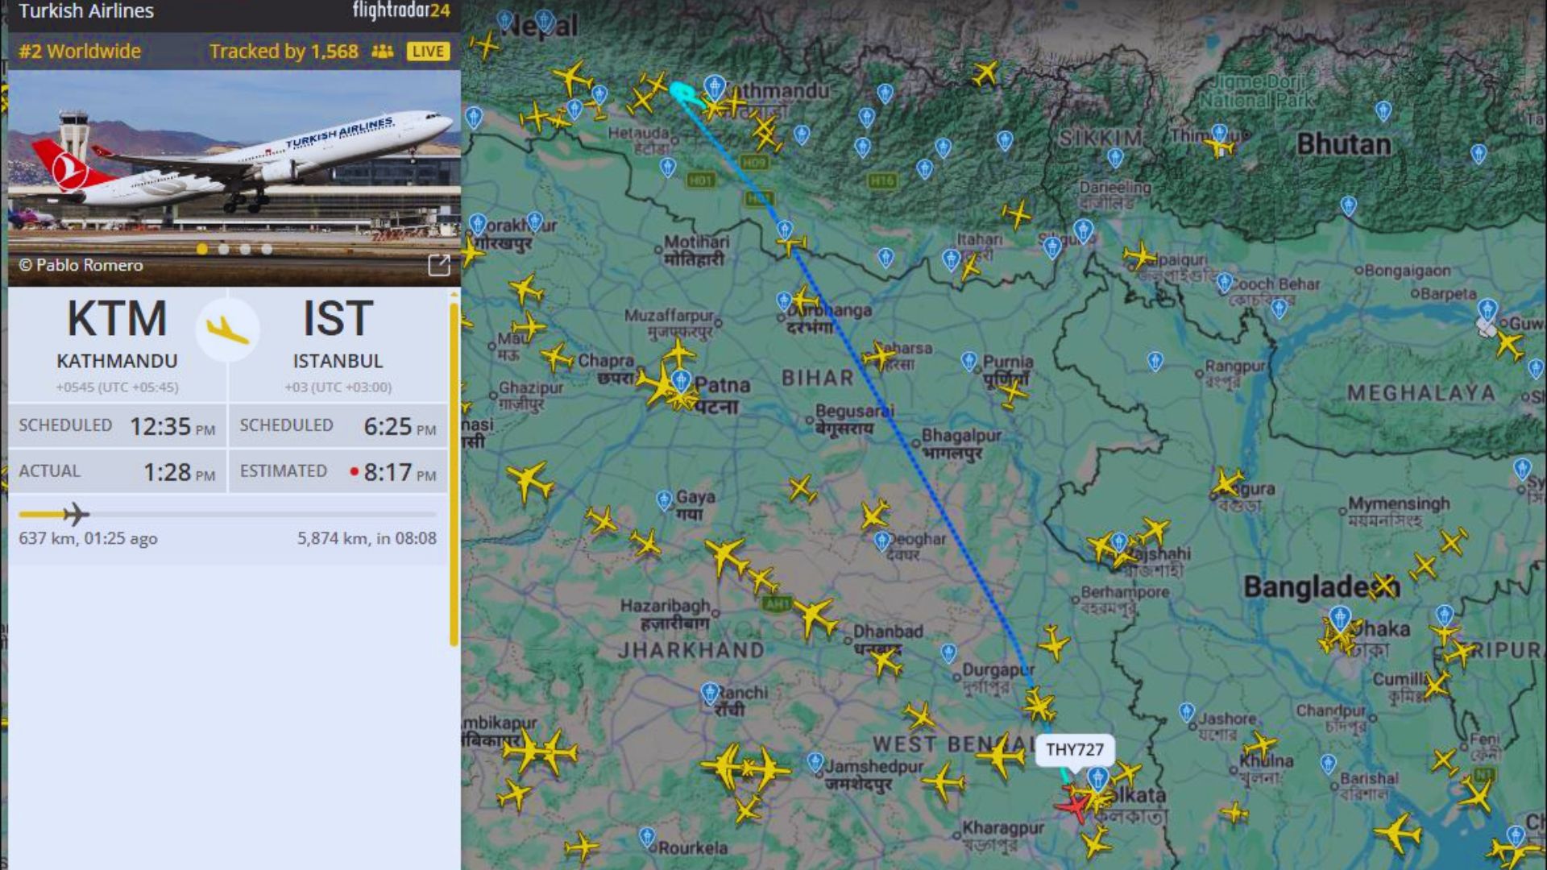Viewport: 1547px width, 870px height.
Task: Click the airport pin at Kolkata
Action: click(1097, 778)
